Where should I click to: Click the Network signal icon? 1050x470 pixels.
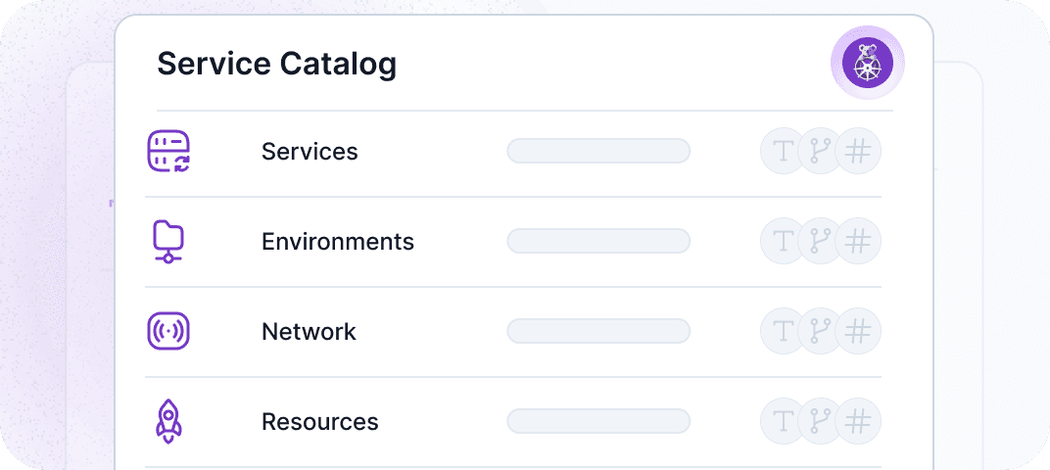click(x=168, y=332)
